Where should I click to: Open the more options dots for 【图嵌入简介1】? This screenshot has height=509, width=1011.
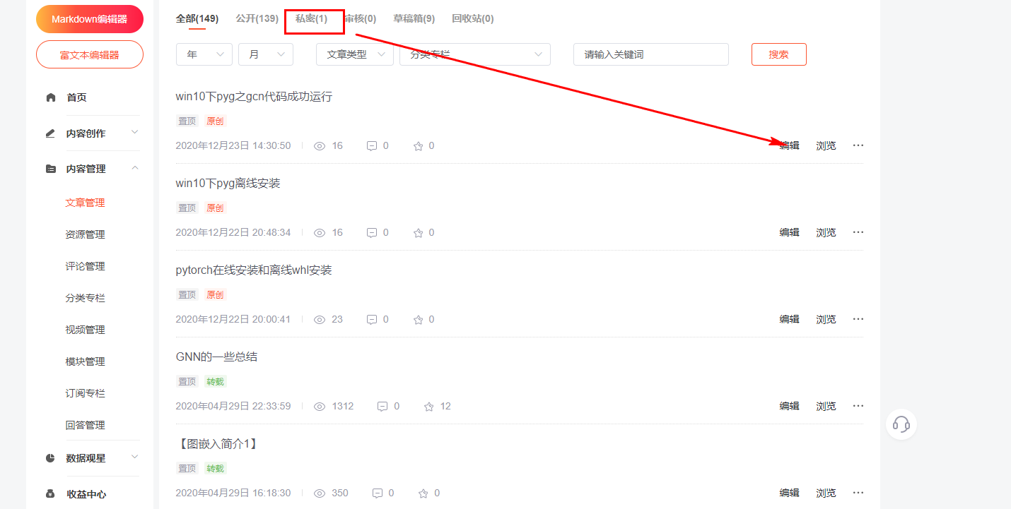[x=858, y=493]
